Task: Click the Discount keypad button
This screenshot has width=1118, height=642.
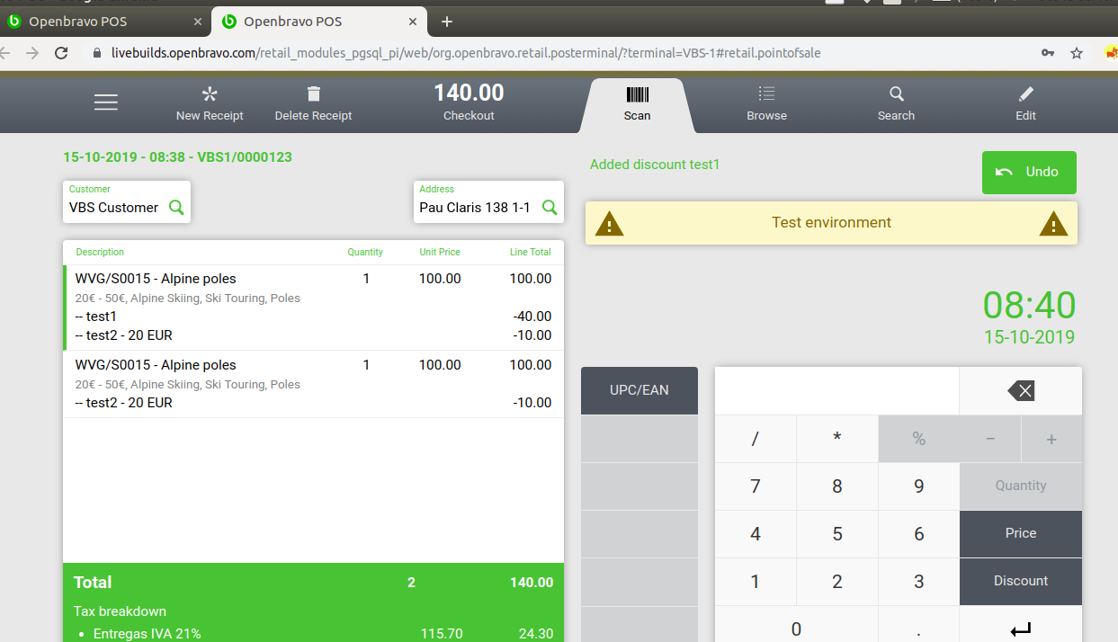Action: pos(1021,582)
